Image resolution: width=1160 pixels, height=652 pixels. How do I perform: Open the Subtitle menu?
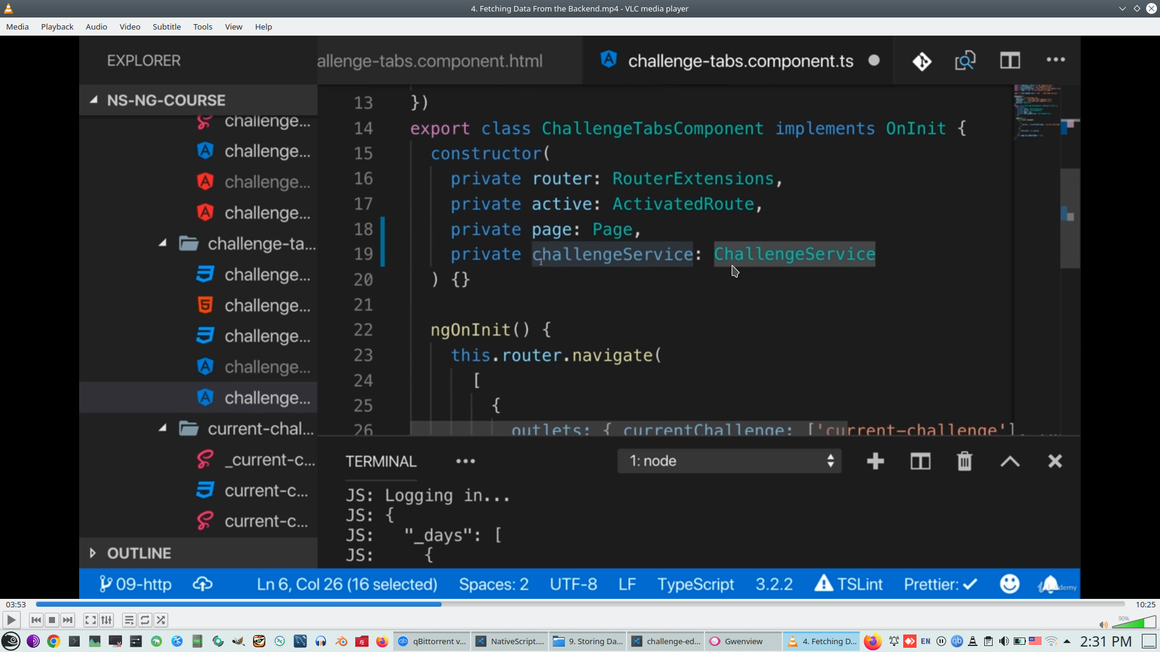click(x=166, y=27)
